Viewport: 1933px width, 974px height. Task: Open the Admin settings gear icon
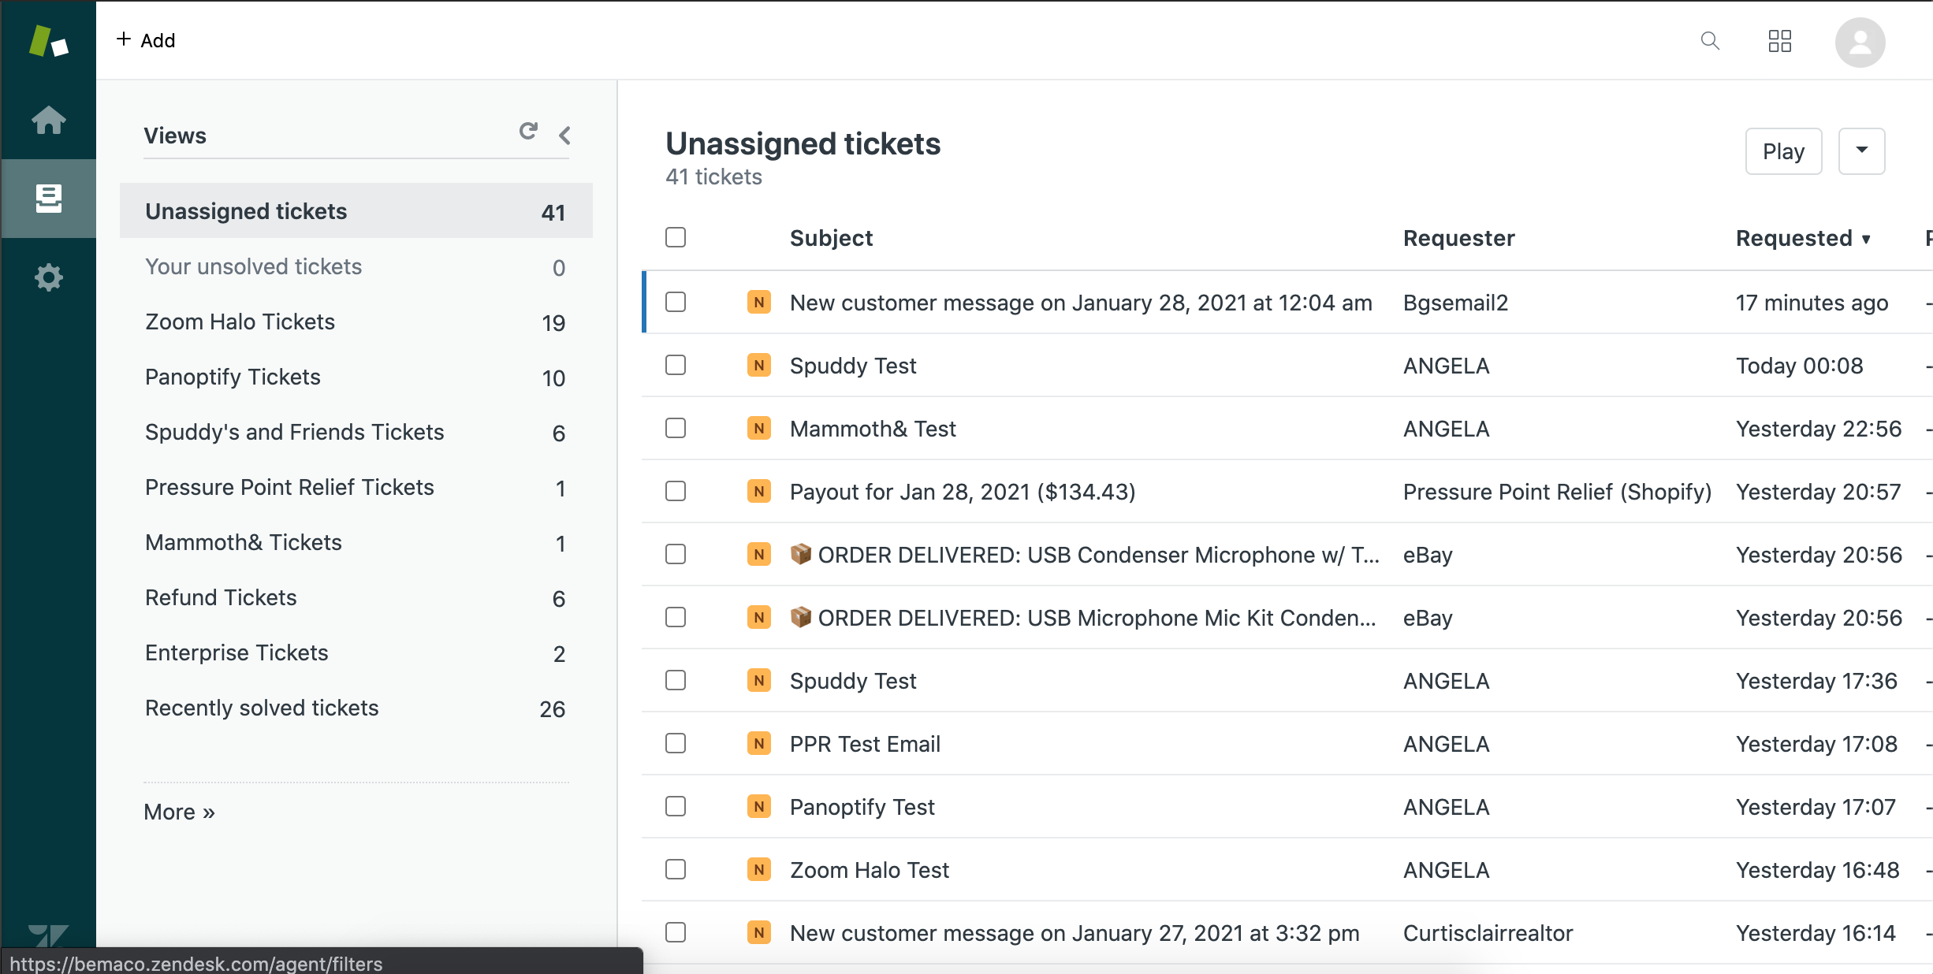48,277
